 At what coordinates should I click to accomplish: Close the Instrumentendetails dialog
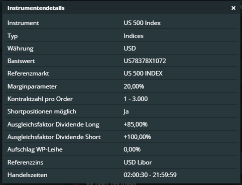click(233, 8)
